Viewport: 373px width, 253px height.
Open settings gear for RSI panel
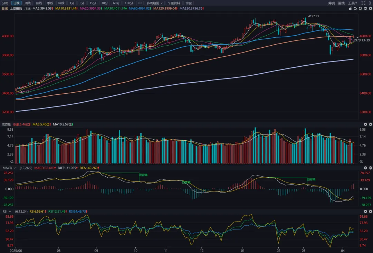(370, 211)
